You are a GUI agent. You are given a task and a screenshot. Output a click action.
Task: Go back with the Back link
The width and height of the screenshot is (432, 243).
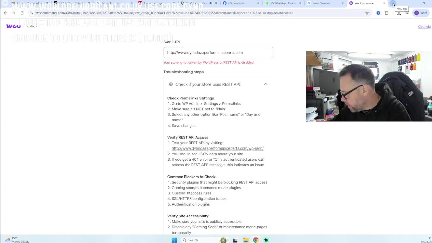click(32, 26)
